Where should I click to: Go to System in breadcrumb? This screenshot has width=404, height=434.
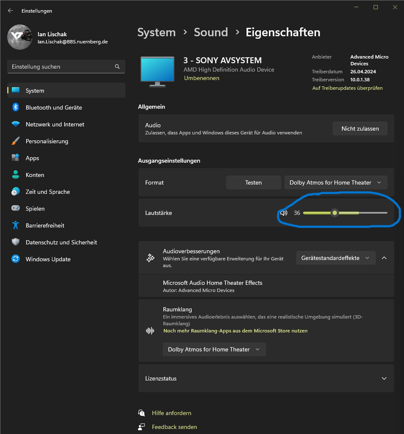[x=157, y=32]
